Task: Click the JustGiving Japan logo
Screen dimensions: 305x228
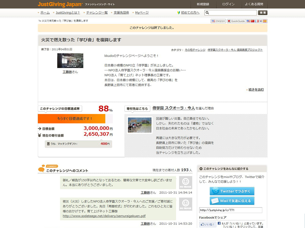Action: [x=60, y=4]
